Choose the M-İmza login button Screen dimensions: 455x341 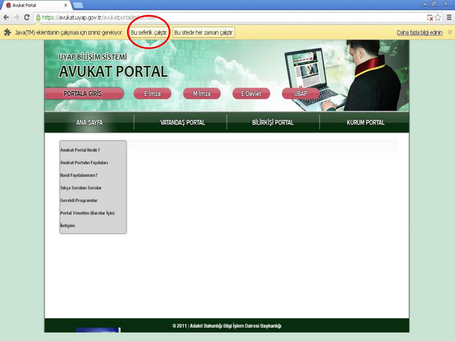[x=201, y=94]
